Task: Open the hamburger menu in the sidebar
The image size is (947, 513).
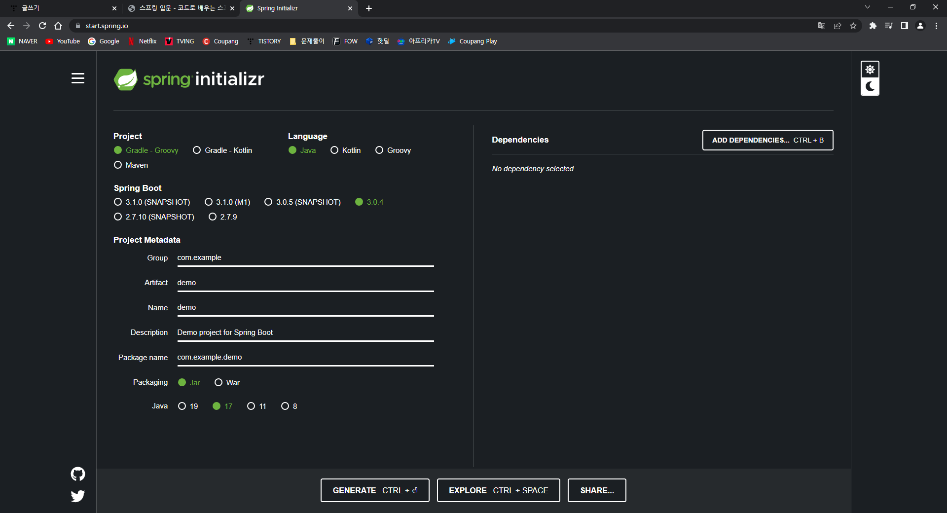Action: (x=78, y=78)
